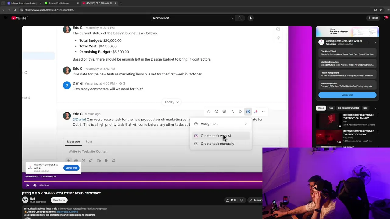Collapse the ClickUp ad panel chevron
The image size is (390, 219).
click(375, 42)
